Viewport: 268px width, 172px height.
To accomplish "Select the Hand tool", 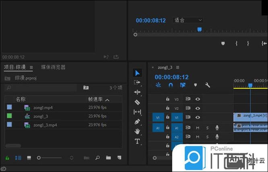I will tap(137, 131).
